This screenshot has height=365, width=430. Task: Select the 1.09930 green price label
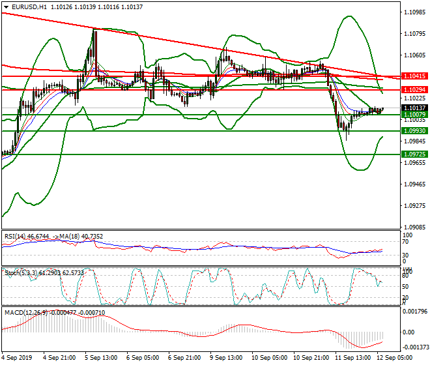pyautogui.click(x=414, y=131)
